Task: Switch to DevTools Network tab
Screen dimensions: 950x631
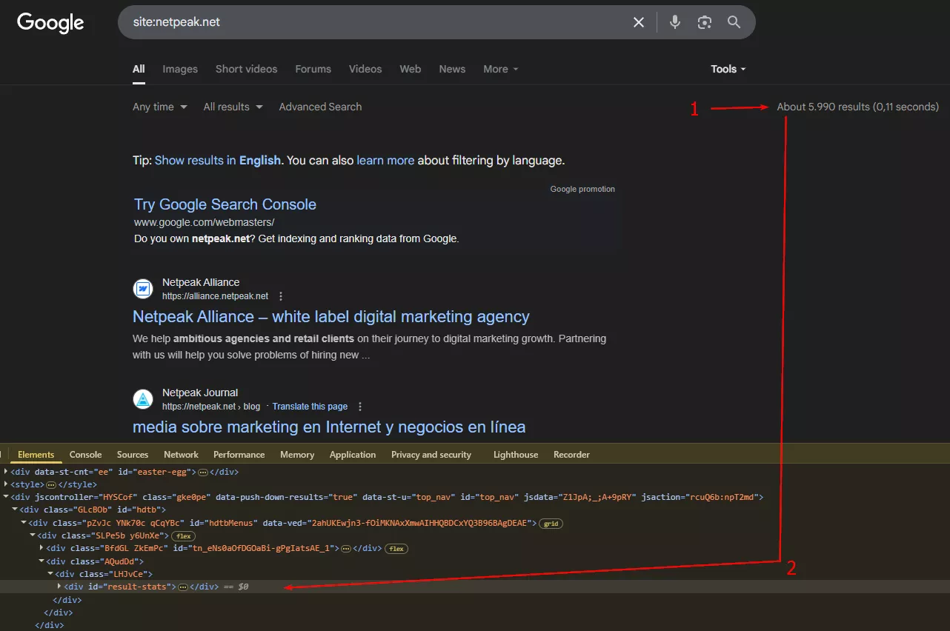Action: pyautogui.click(x=182, y=455)
